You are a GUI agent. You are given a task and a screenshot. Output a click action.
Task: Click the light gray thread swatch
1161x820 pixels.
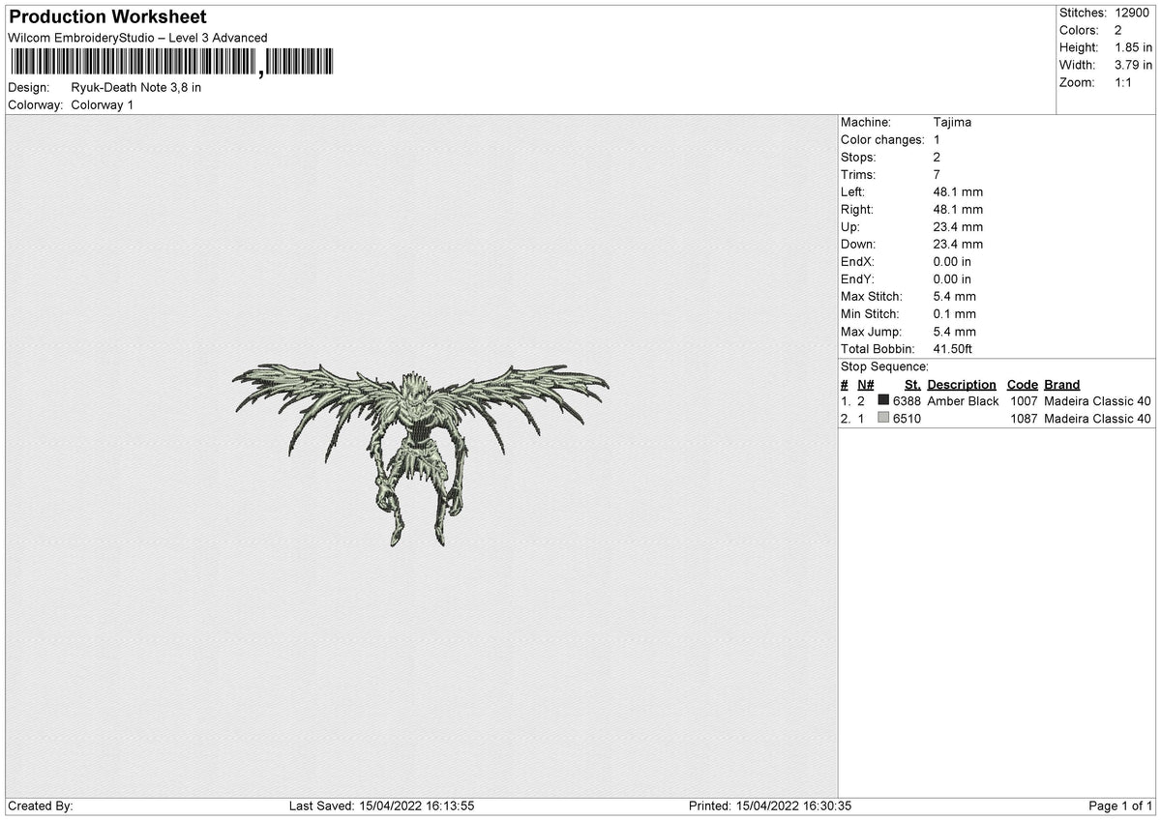(x=883, y=419)
